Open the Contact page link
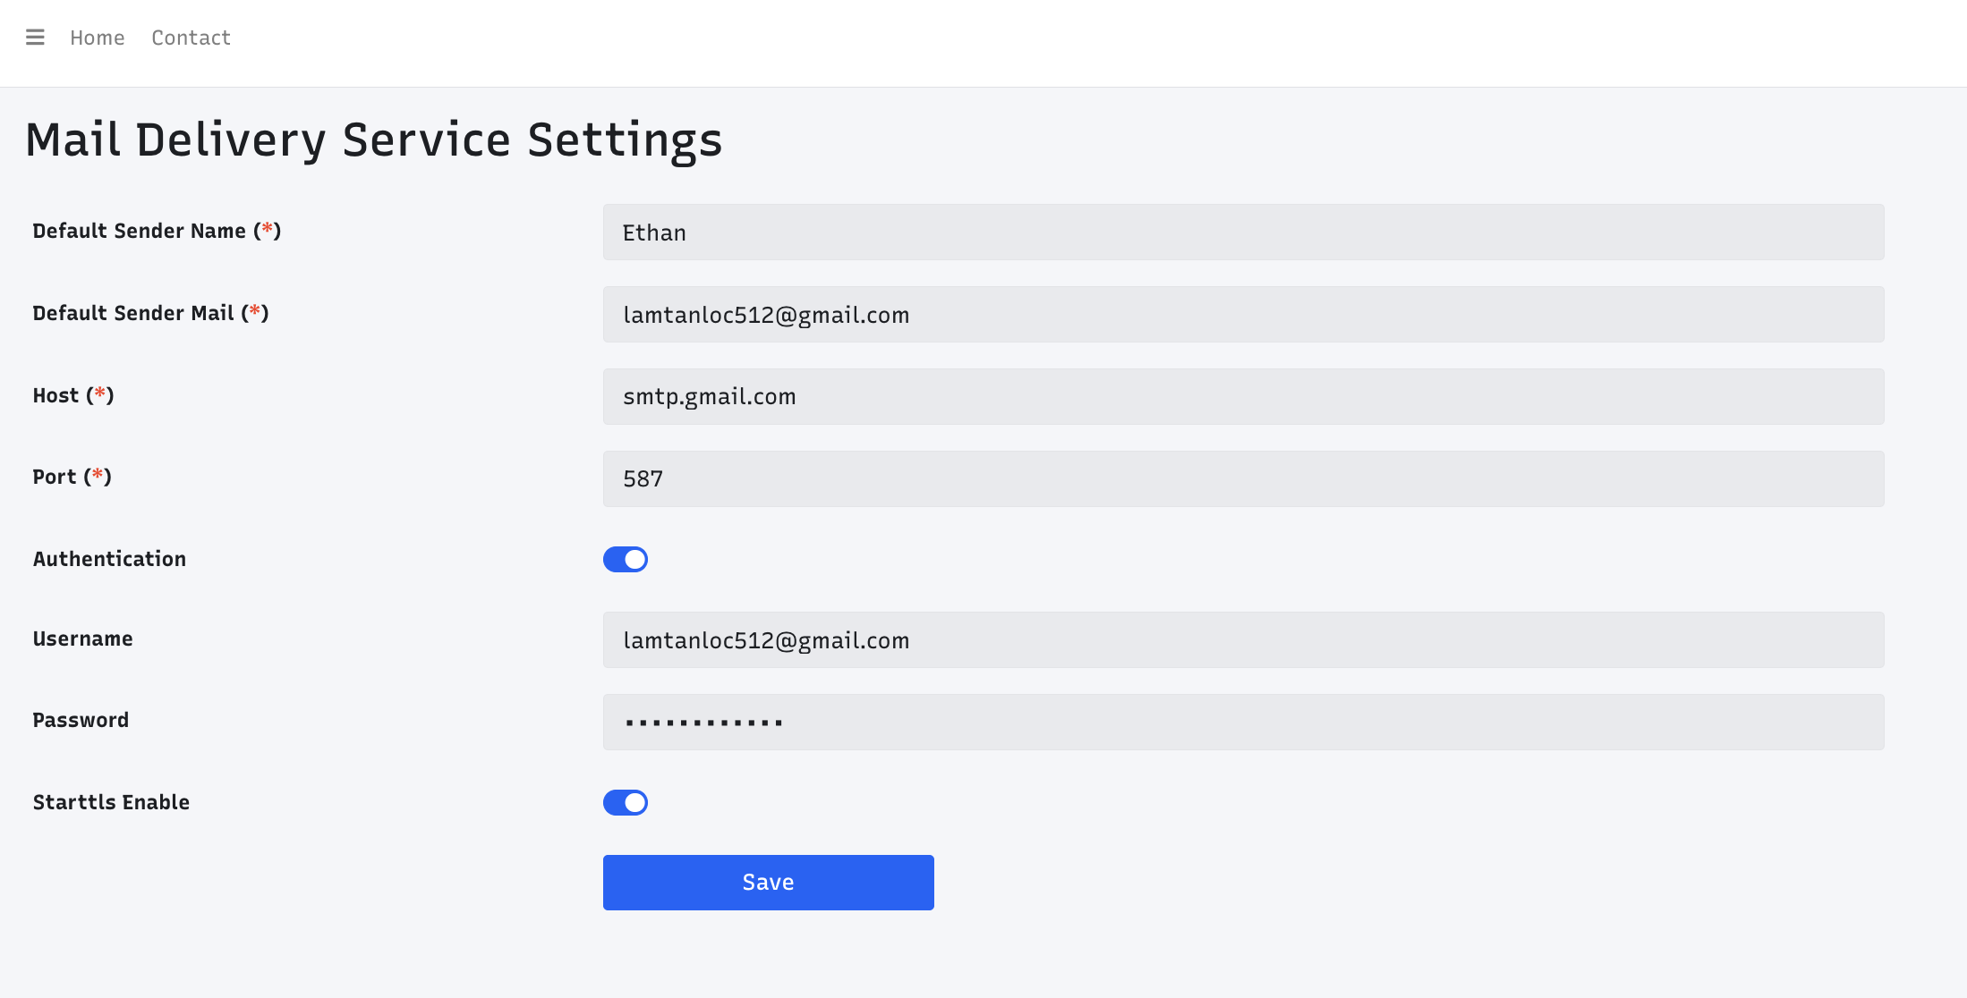Screen dimensions: 1967x998 [x=191, y=38]
